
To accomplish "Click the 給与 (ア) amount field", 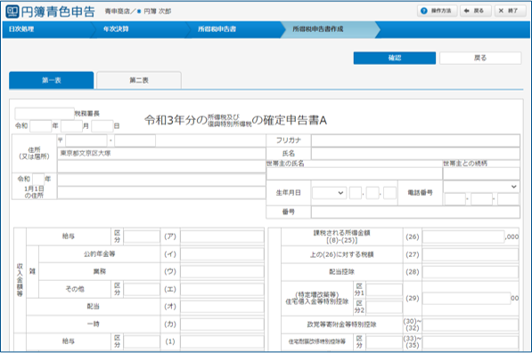I will [222, 237].
